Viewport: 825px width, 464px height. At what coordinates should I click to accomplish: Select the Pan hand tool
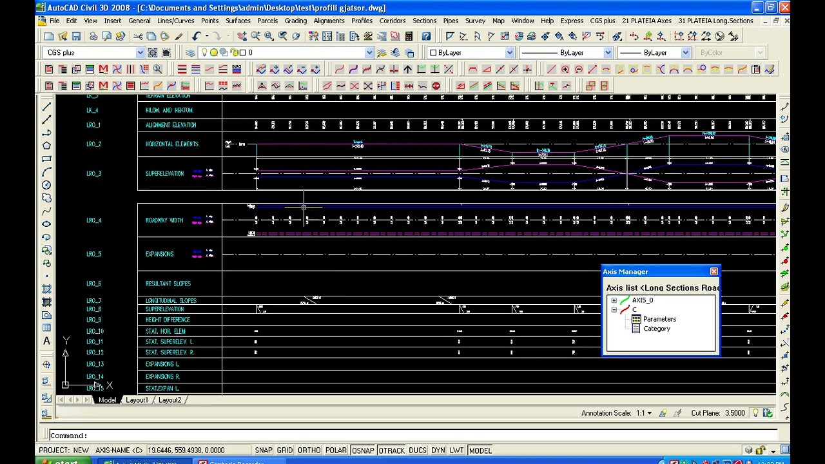[x=242, y=36]
